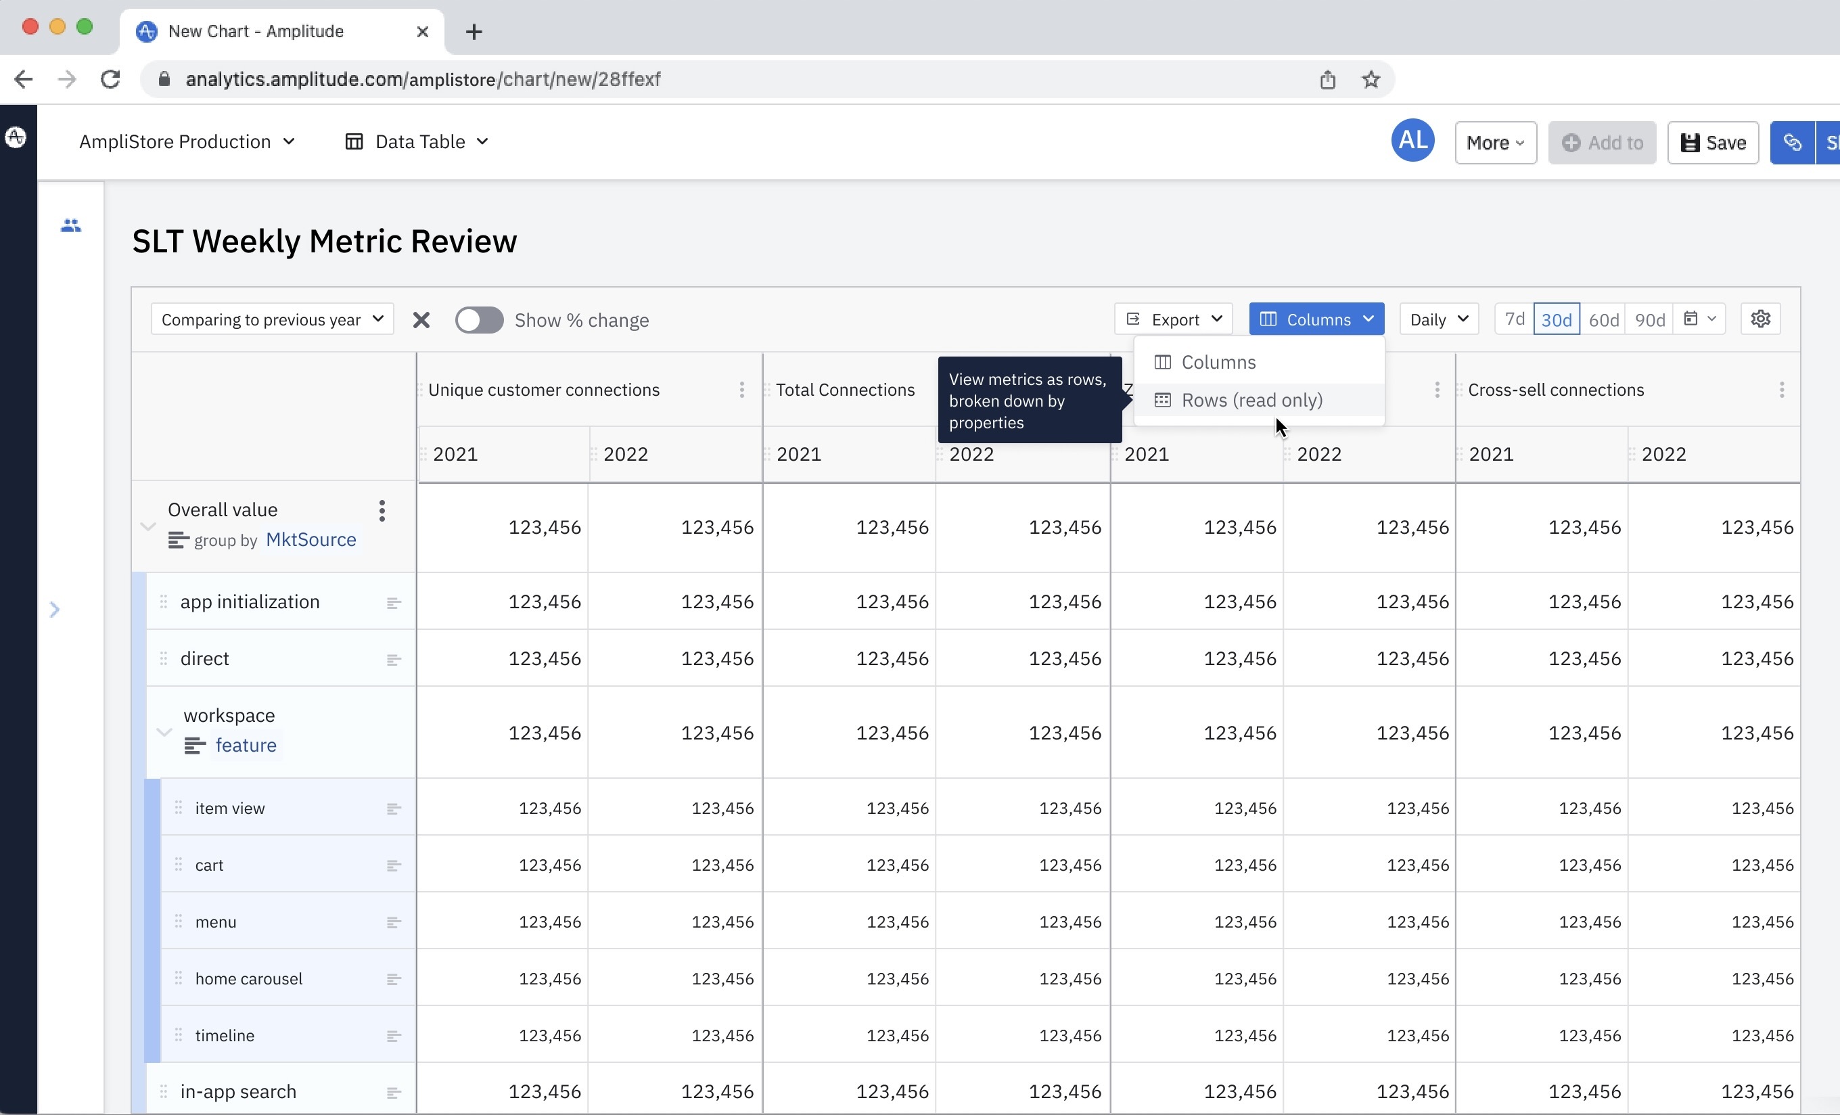Select the 7d date range option
Image resolution: width=1840 pixels, height=1115 pixels.
(x=1514, y=319)
